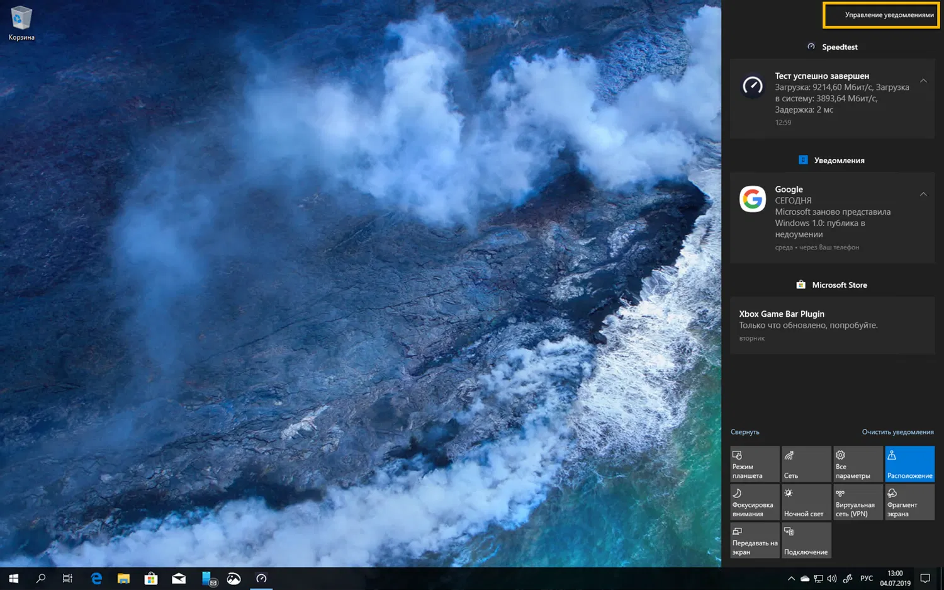The width and height of the screenshot is (944, 590).
Task: Open Все параметры settings tile
Action: coord(858,464)
